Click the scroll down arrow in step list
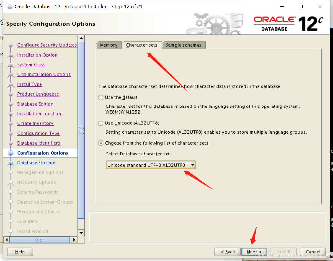333x261 pixels. (x=81, y=233)
